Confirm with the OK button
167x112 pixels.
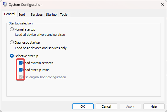[83, 106]
